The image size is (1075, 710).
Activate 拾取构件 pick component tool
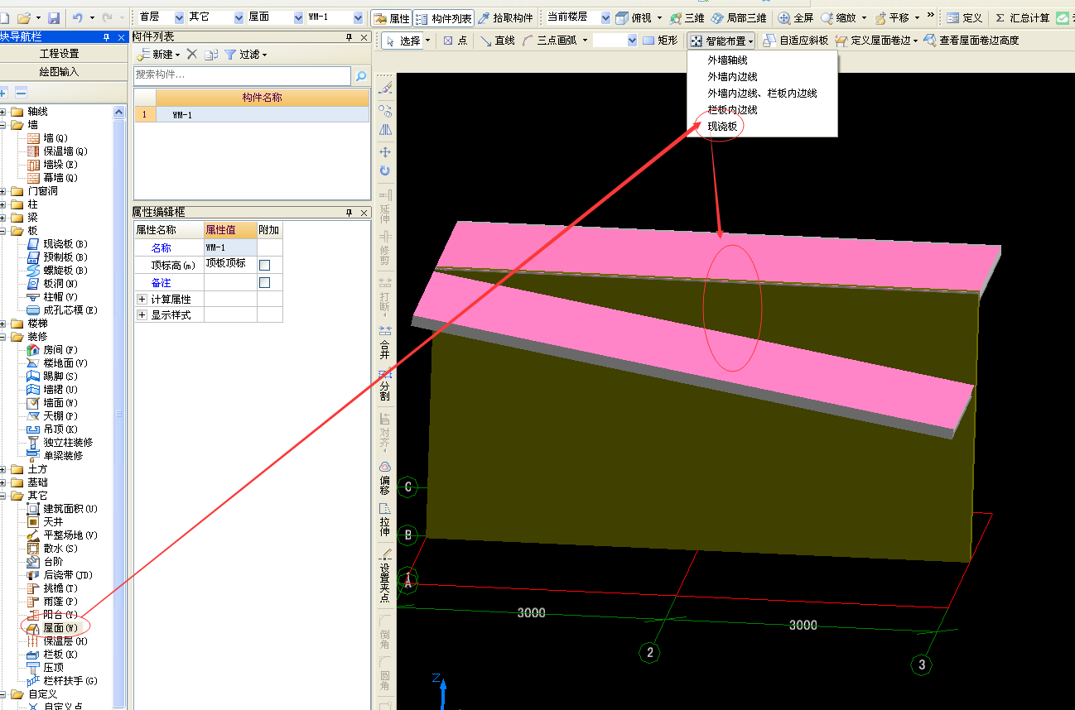[x=505, y=18]
